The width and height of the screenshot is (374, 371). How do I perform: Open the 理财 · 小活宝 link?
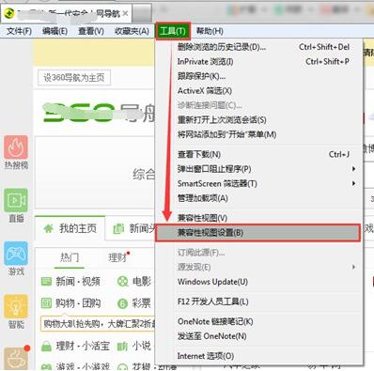click(83, 346)
